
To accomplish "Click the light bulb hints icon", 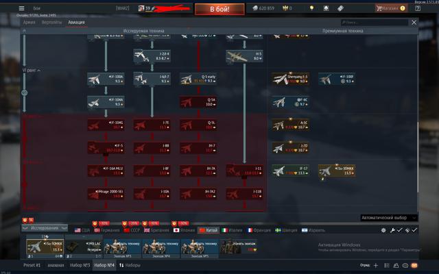I will pos(311,8).
